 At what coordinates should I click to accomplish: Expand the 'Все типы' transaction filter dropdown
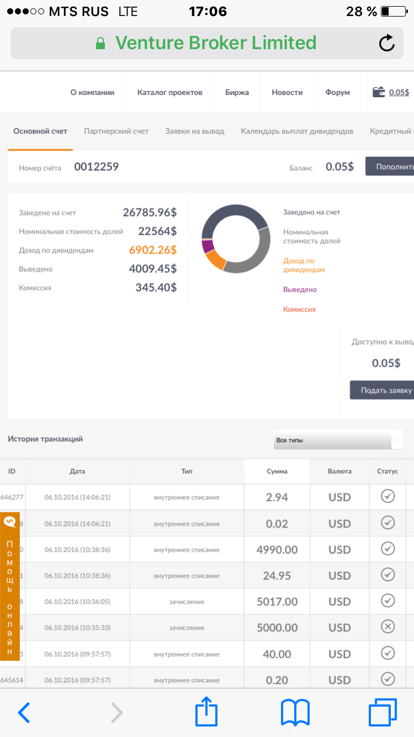point(338,440)
